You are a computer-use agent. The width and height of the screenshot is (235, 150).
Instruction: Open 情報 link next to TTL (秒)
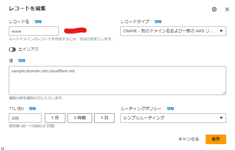point(32,109)
